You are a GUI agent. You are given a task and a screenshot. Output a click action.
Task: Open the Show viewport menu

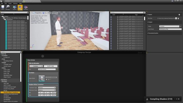coord(49,13)
